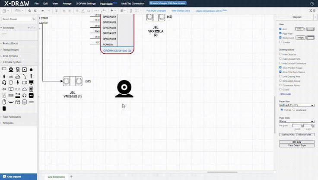
Task: Choose the computer mouse symbol
Action: coord(4,102)
